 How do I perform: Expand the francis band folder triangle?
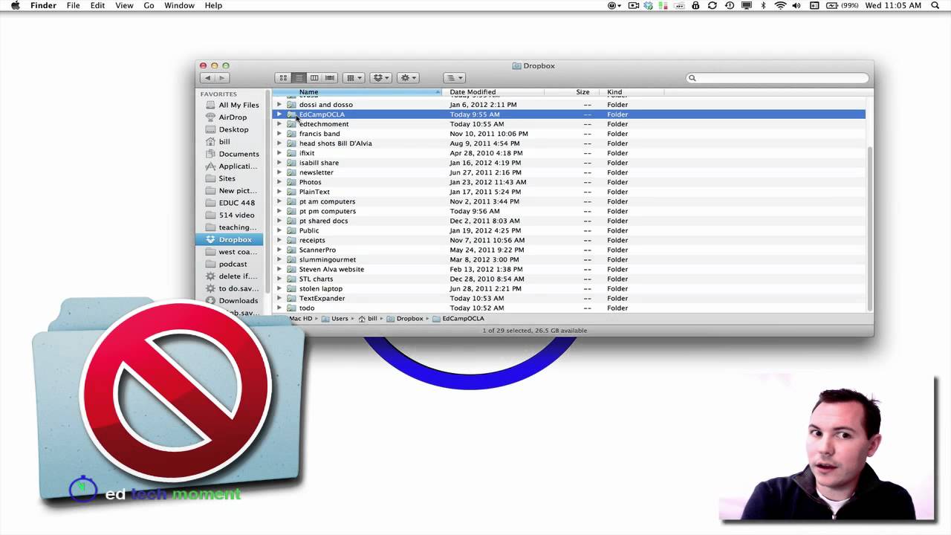pos(279,134)
